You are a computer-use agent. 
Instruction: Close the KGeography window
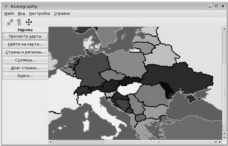[223, 6]
